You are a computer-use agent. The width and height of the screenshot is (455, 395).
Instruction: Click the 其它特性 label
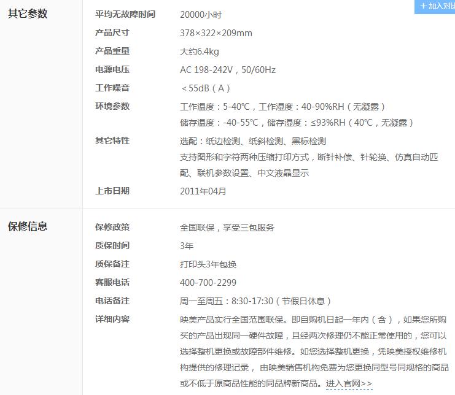[x=112, y=140]
